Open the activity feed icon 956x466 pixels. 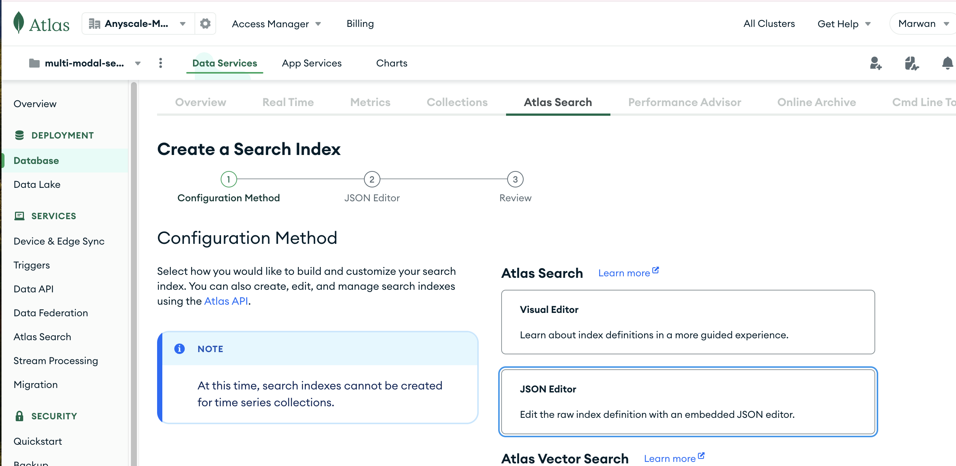[x=911, y=64]
